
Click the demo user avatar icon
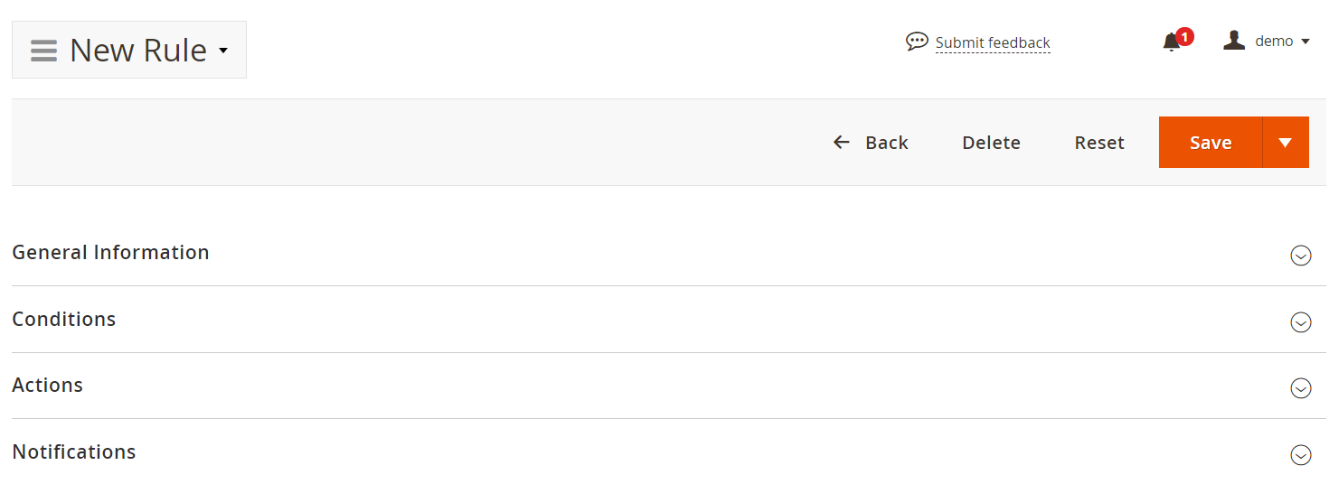[1234, 41]
